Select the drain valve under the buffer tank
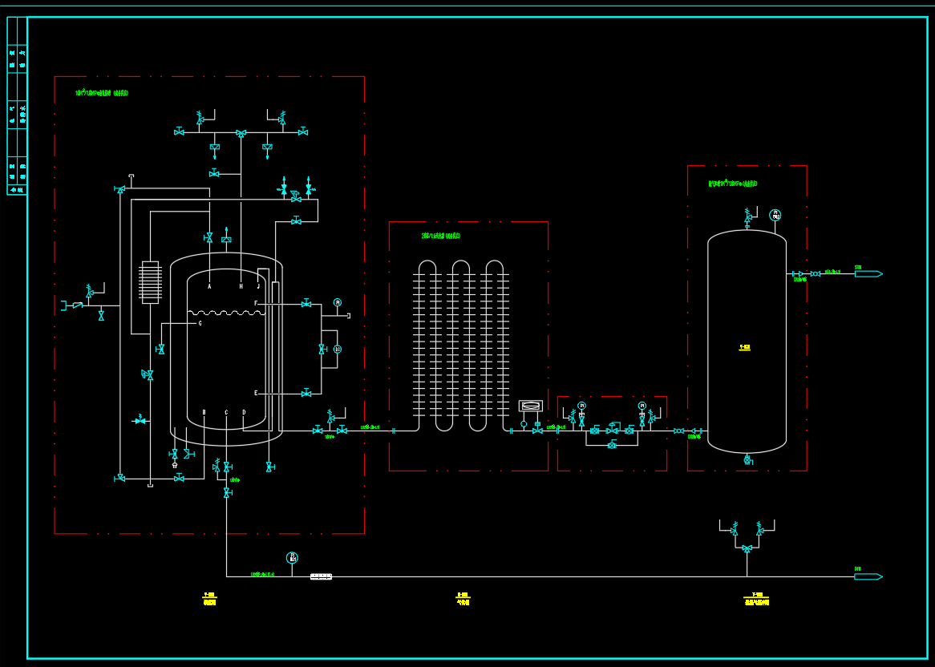The height and width of the screenshot is (667, 935). coord(747,460)
